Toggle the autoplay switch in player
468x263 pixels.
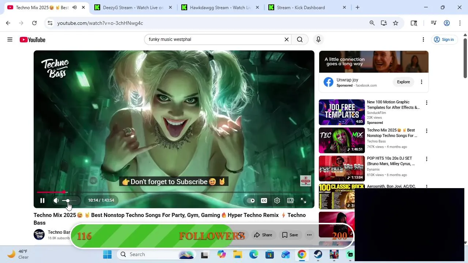click(251, 201)
